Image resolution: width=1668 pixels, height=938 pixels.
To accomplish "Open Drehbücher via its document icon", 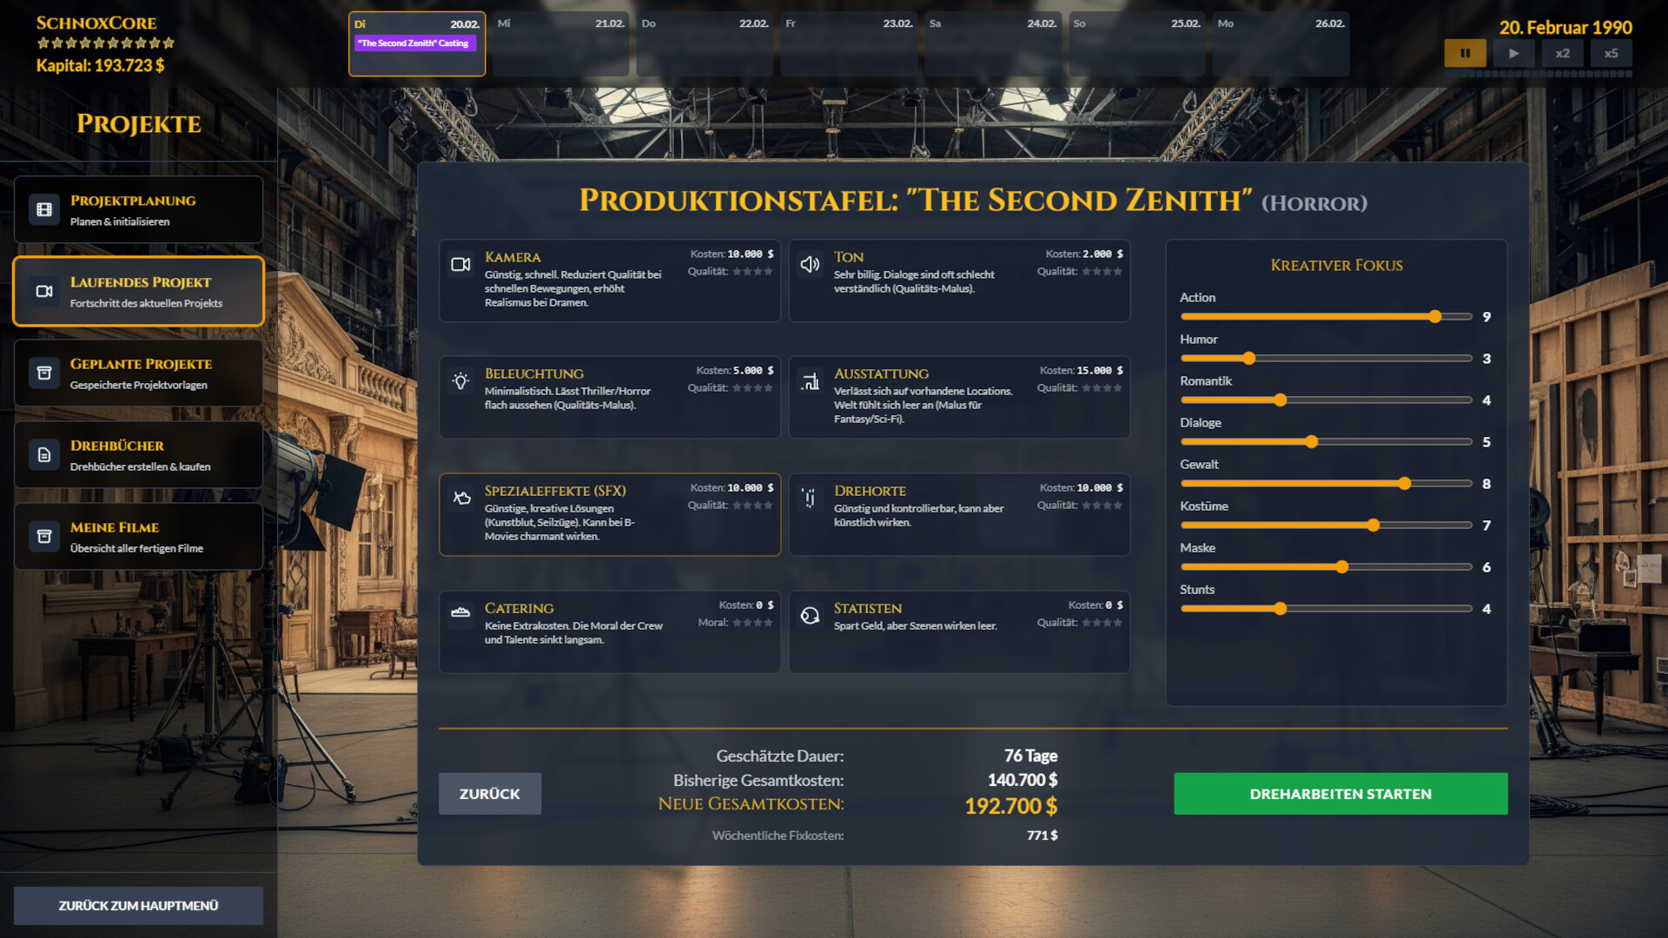I will [x=44, y=453].
